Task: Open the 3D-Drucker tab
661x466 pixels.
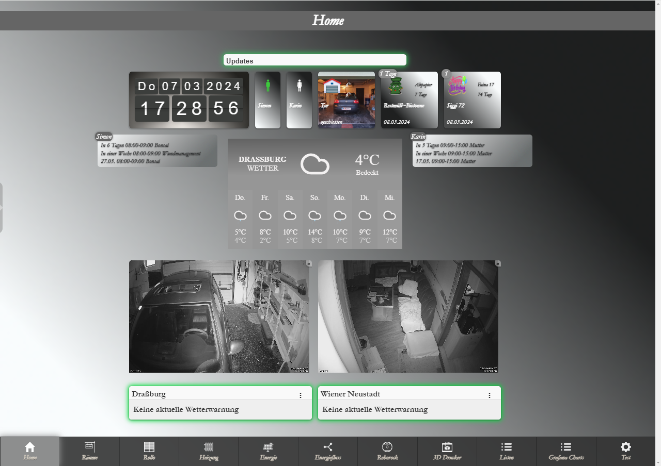Action: pyautogui.click(x=447, y=452)
